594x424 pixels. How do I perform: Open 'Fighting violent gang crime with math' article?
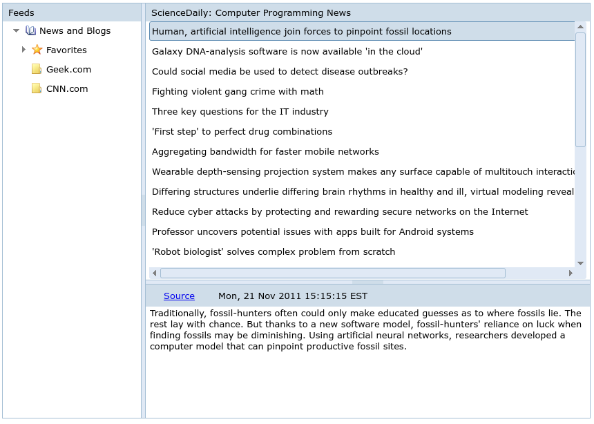(x=238, y=92)
